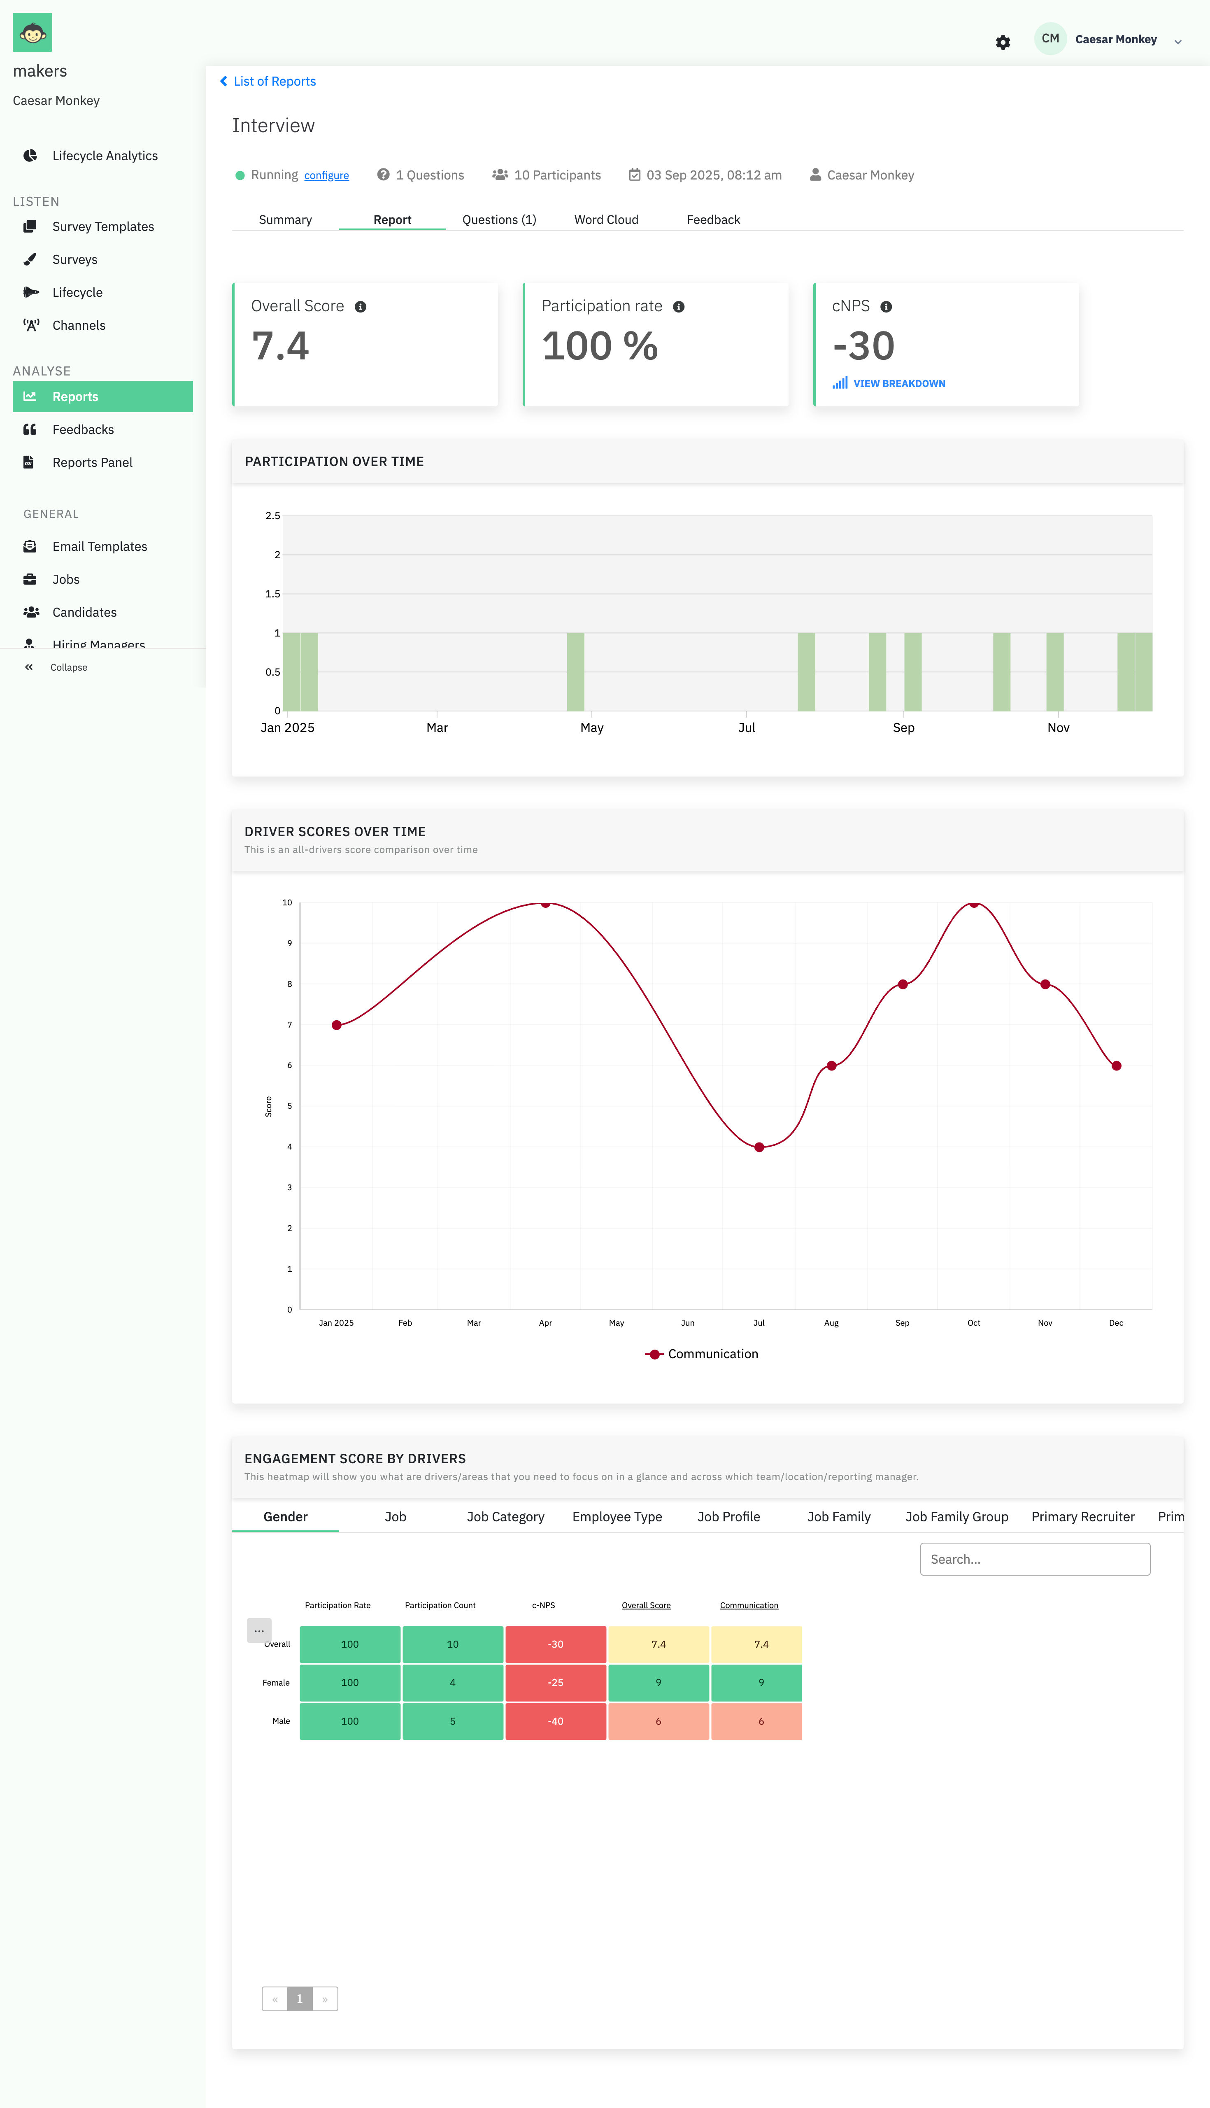Collapse the sidebar with double chevron
Viewport: 1210px width, 2108px height.
[29, 667]
